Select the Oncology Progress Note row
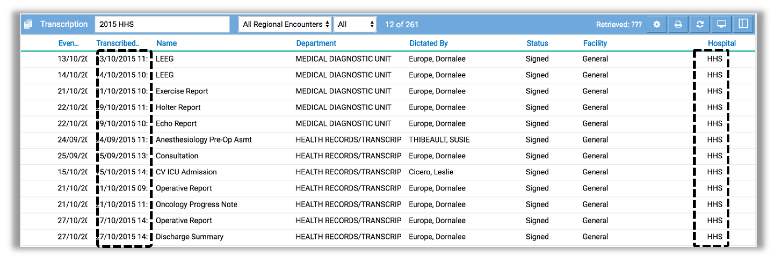The width and height of the screenshot is (781, 264). coord(388,204)
